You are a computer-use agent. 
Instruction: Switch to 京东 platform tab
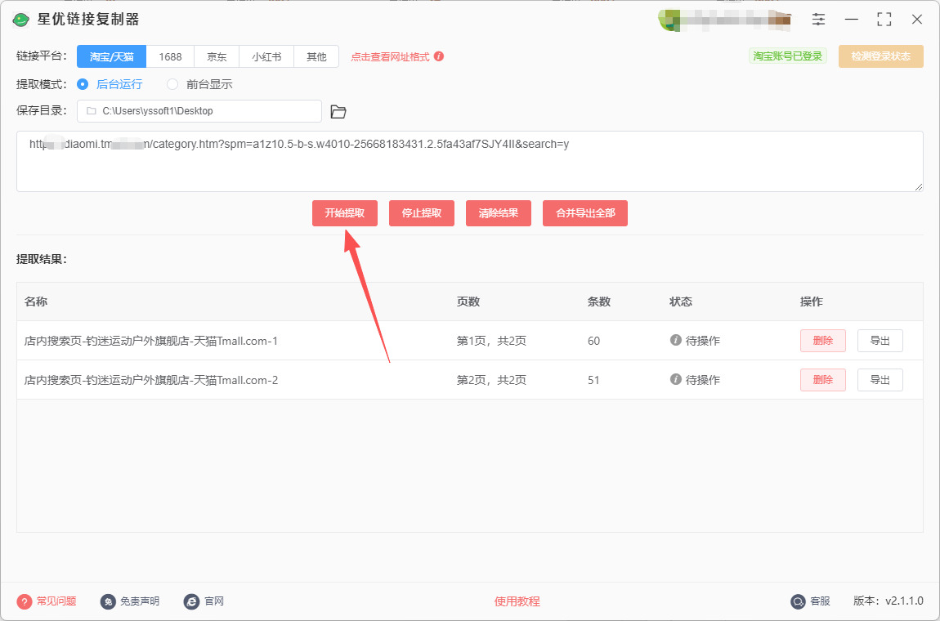[217, 56]
